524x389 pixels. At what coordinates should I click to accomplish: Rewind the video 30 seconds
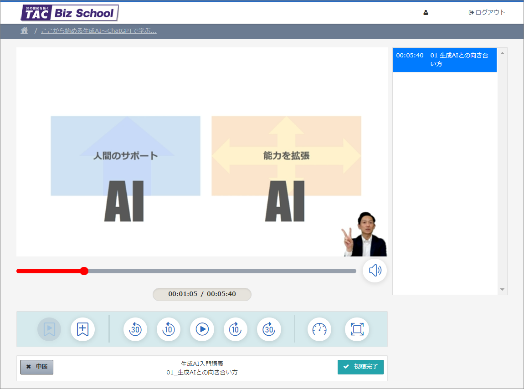coord(135,329)
